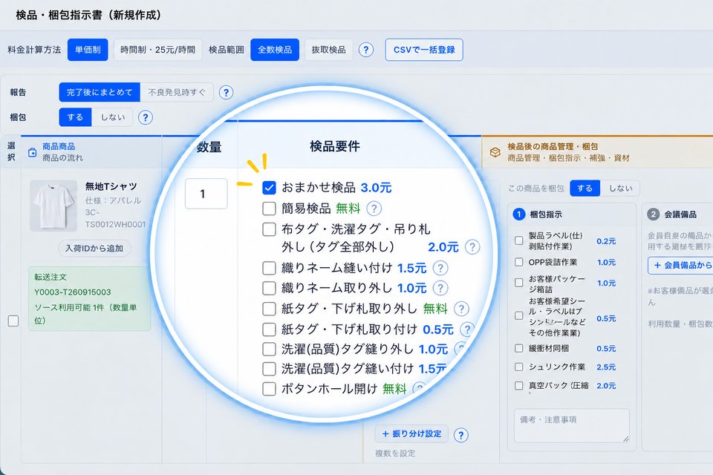The image size is (713, 475).
Task: Set この商品を梱包 to する
Action: coord(585,189)
